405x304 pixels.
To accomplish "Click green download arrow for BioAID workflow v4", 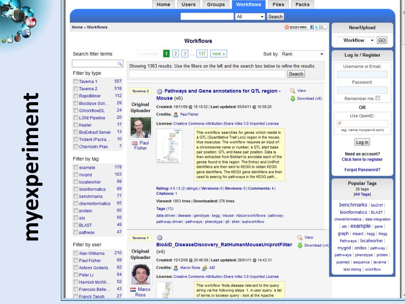I will (x=300, y=245).
